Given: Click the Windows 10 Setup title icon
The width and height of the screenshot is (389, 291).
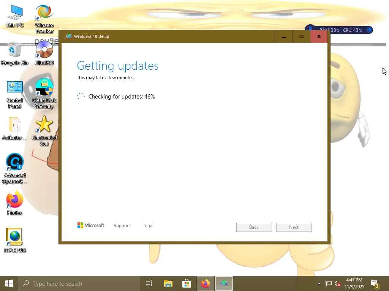Looking at the screenshot, I should click(69, 36).
